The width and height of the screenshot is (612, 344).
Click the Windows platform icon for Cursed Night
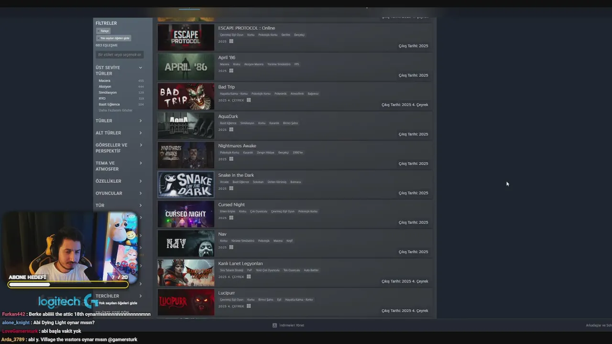coord(231,218)
